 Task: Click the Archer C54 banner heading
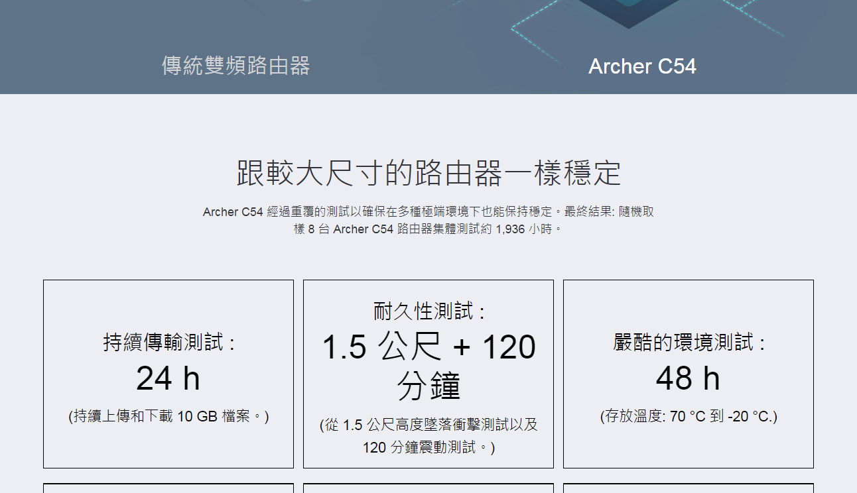642,66
